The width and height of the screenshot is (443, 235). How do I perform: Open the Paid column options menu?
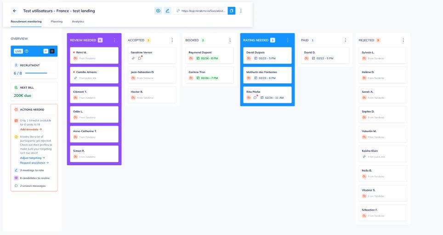click(345, 40)
